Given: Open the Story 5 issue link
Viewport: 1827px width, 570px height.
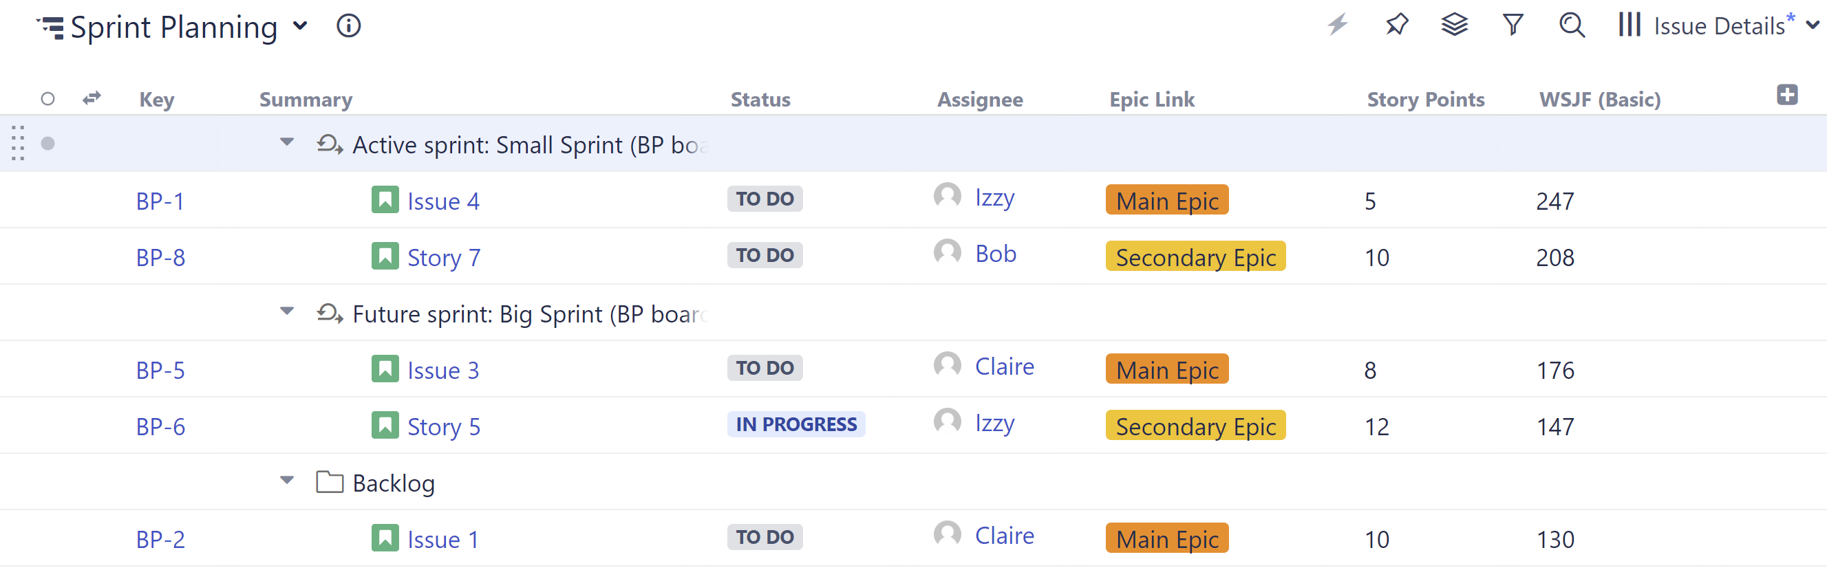Looking at the screenshot, I should pyautogui.click(x=443, y=427).
